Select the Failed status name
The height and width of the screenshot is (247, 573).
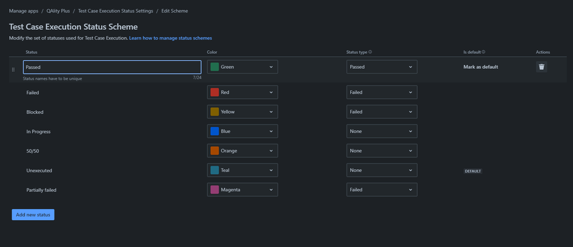point(33,93)
